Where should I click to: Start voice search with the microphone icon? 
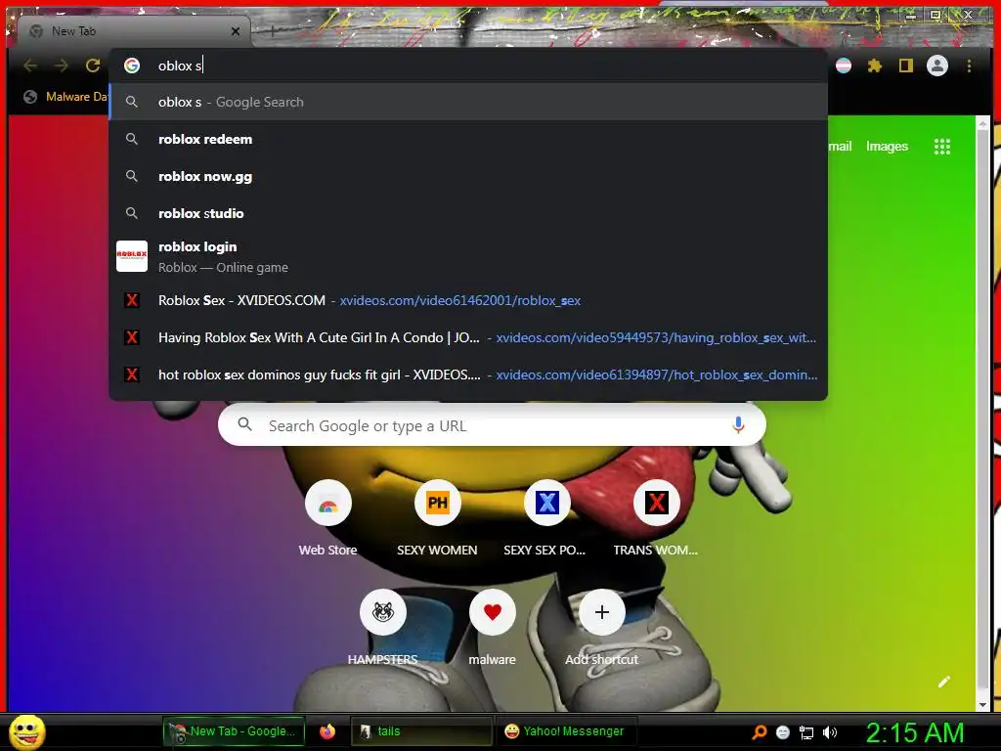[738, 424]
